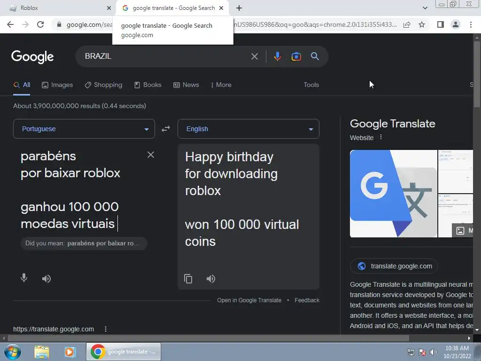Select the All results tab
The image size is (481, 361).
22,85
